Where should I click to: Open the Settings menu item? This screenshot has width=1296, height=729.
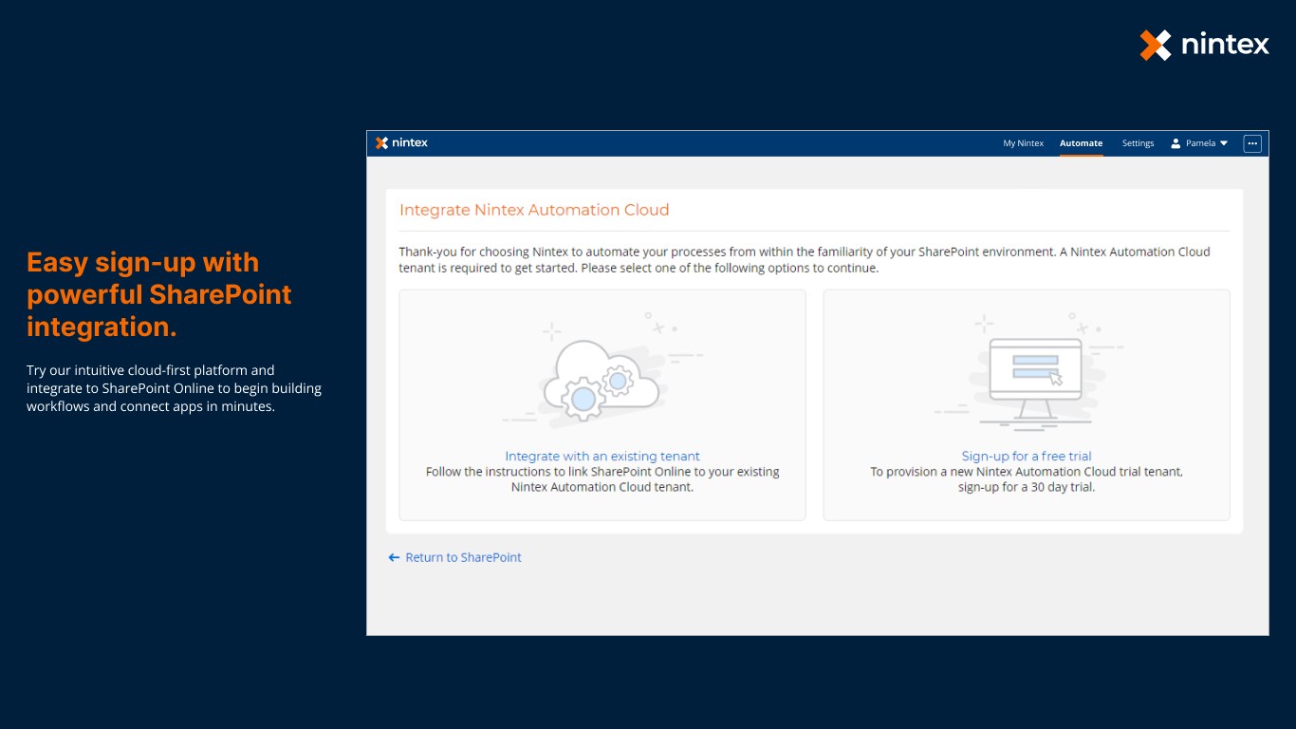(x=1138, y=143)
